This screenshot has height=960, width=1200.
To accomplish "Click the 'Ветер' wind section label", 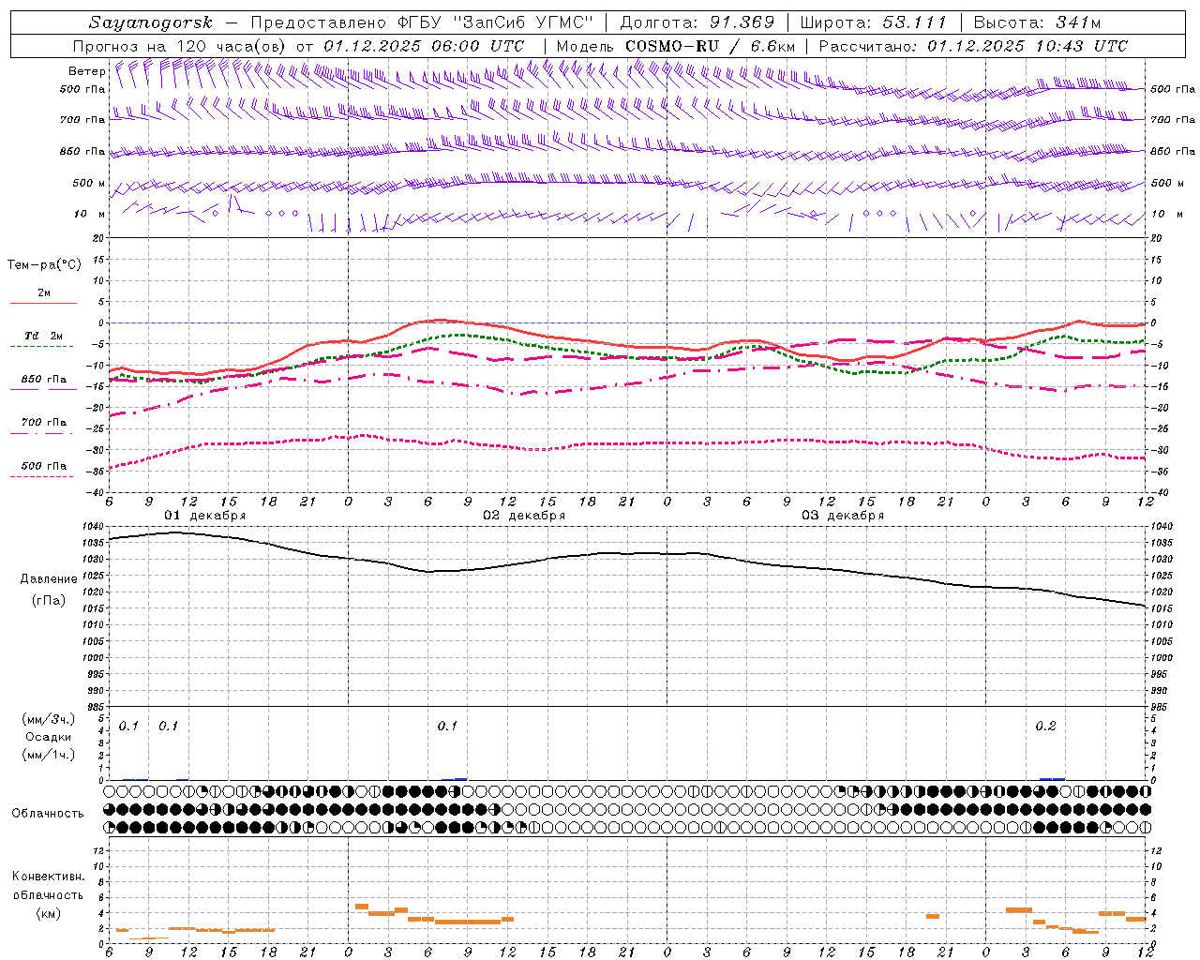I will pos(87,71).
